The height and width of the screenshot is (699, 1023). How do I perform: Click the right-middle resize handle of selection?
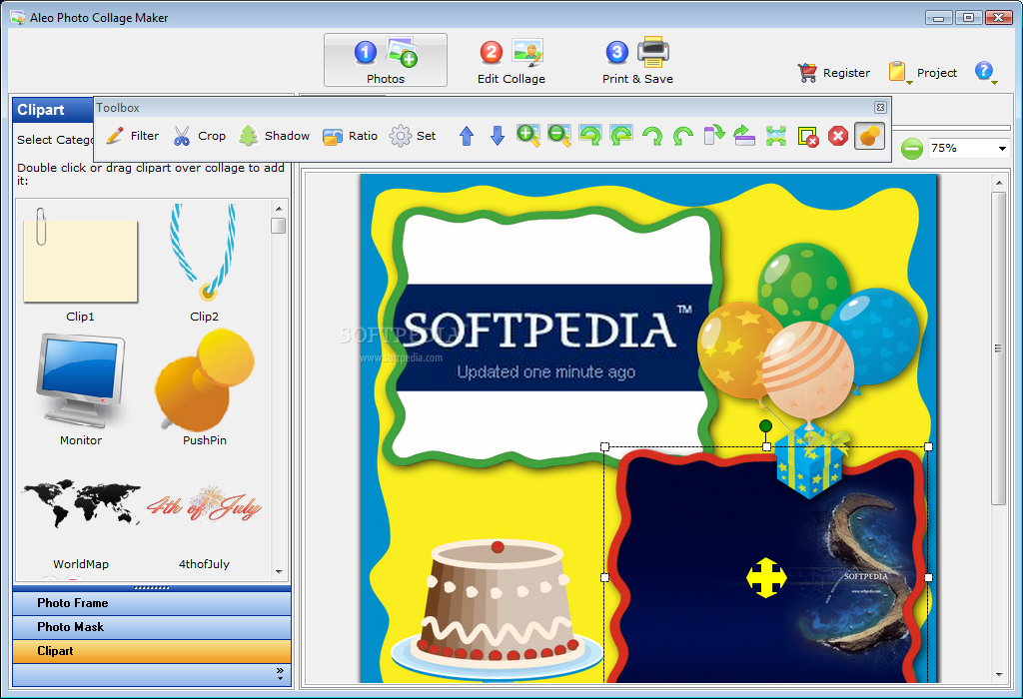click(x=928, y=578)
